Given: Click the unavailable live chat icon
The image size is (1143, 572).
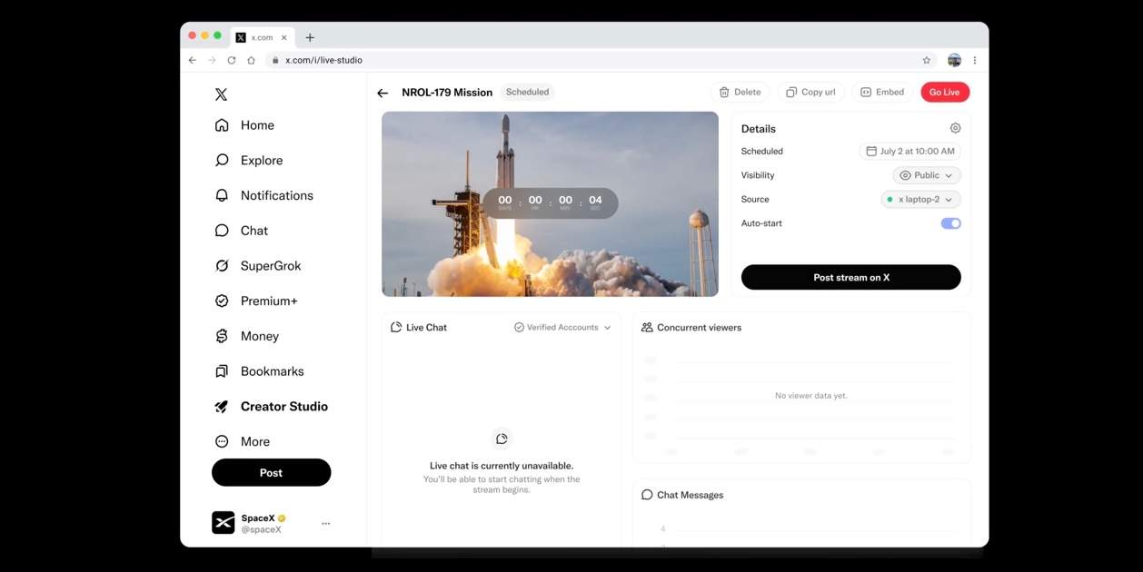Looking at the screenshot, I should tap(502, 439).
